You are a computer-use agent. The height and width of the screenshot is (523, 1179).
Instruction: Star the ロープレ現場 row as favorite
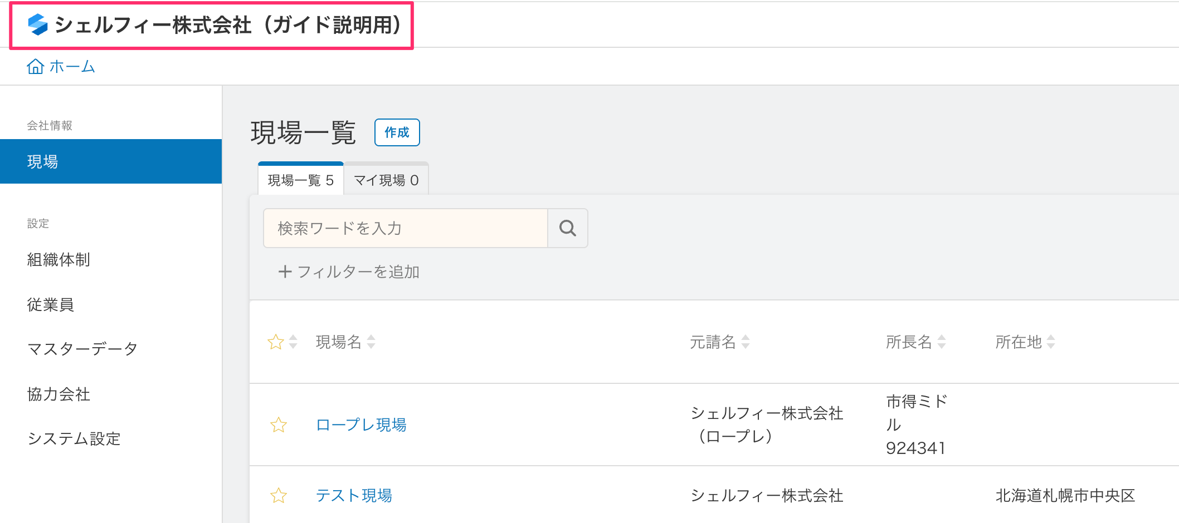point(279,425)
